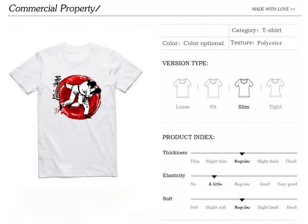Click the Soft slider triangle marker
Viewport: 308px width, 224px height.
tap(242, 200)
